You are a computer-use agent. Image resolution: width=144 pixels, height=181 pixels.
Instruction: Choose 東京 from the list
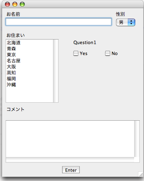[29, 55]
